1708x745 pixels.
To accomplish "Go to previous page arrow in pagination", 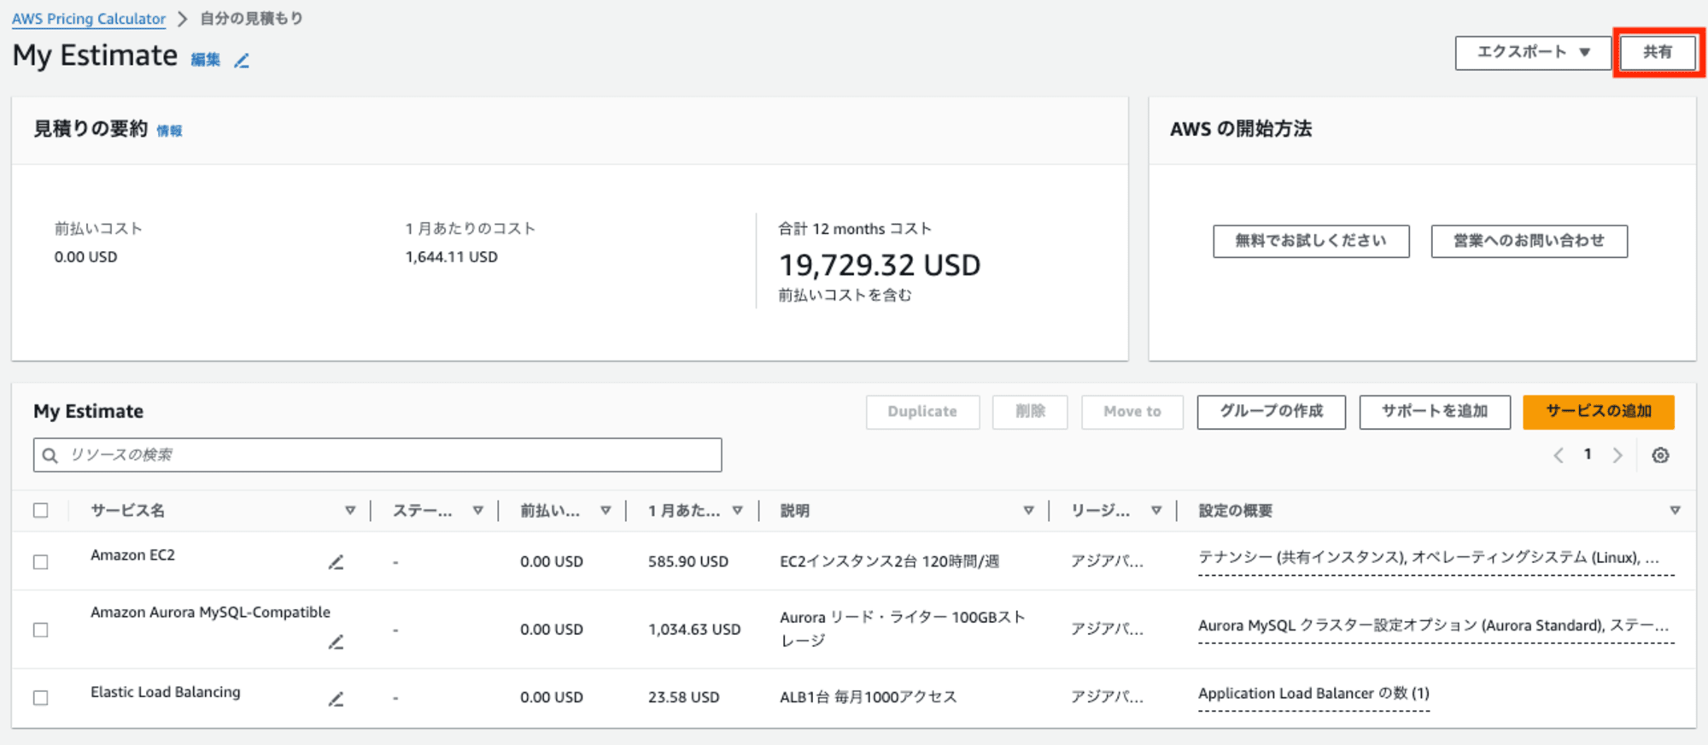I will pos(1559,455).
